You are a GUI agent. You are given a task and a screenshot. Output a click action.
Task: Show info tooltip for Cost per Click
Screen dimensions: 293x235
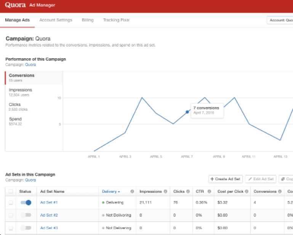click(247, 191)
